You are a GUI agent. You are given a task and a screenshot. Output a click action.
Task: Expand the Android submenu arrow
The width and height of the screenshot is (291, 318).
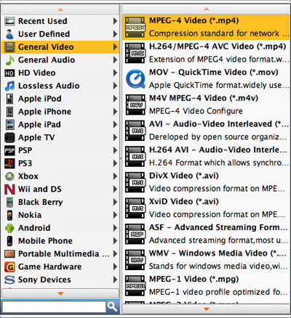pos(115,228)
